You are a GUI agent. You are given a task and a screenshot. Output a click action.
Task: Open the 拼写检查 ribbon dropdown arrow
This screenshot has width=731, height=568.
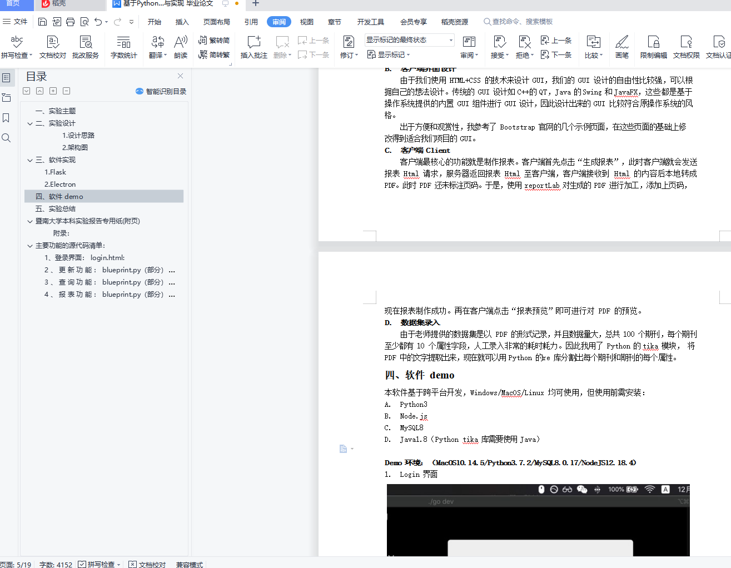[x=31, y=56]
